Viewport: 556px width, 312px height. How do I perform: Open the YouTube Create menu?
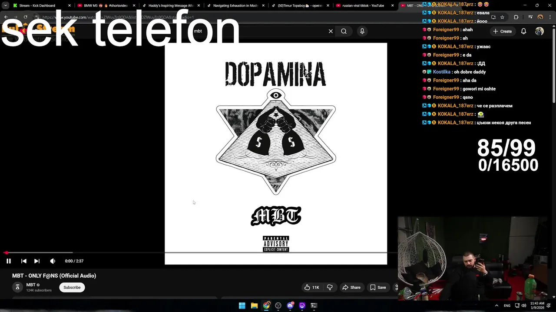[502, 31]
